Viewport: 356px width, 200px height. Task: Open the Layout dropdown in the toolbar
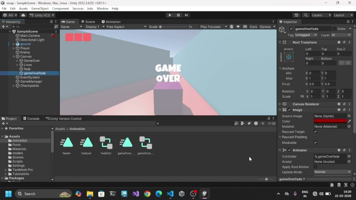click(x=343, y=15)
